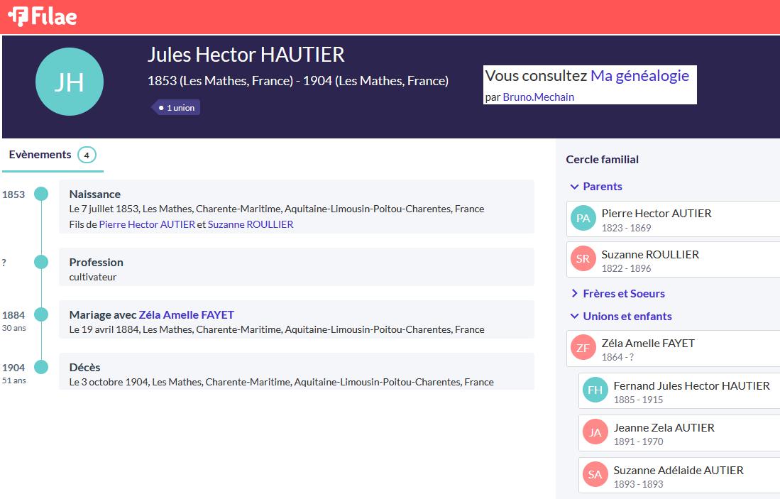The width and height of the screenshot is (780, 499).
Task: Click the Profession timeline marker
Action: pyautogui.click(x=41, y=262)
